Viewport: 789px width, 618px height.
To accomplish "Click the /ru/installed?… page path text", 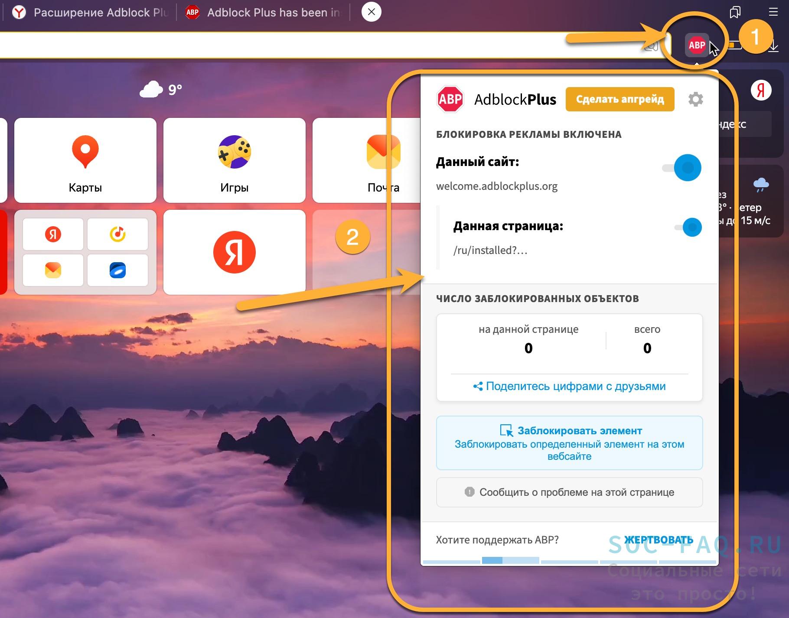I will [490, 250].
